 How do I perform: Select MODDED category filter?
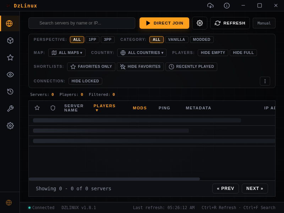pyautogui.click(x=202, y=39)
